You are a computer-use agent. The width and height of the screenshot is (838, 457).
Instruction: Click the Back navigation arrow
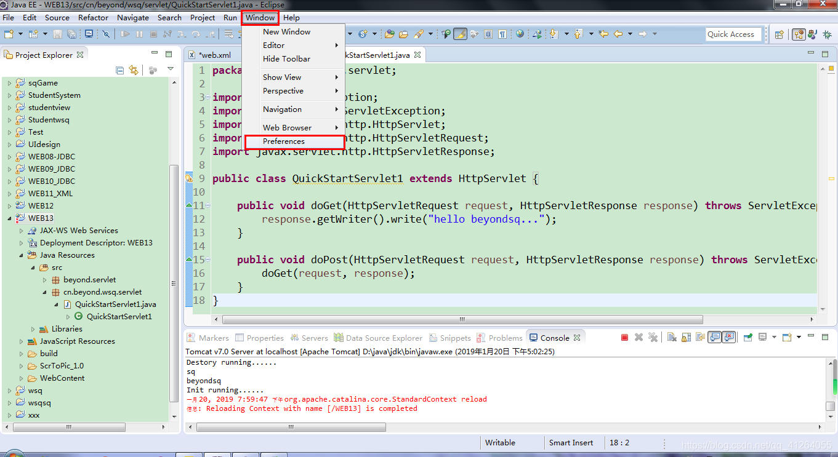click(618, 34)
